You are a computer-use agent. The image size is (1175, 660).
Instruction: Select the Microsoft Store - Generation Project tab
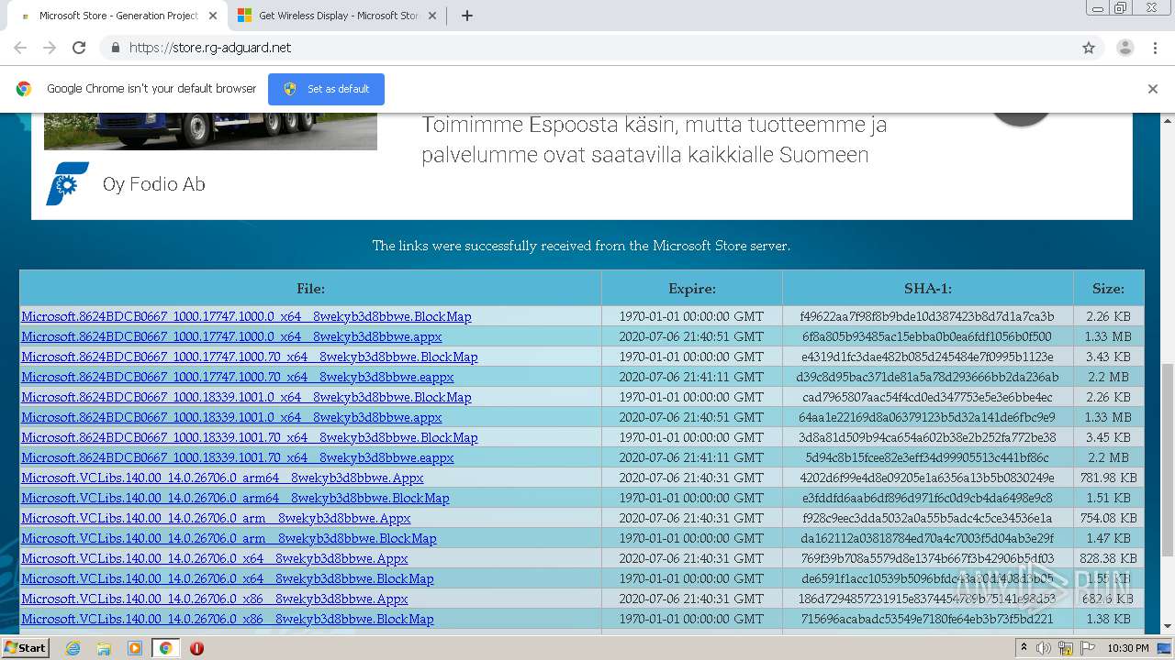117,16
